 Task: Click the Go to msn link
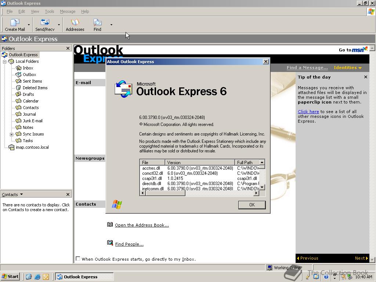coord(353,50)
